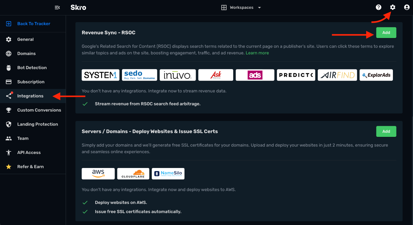This screenshot has width=413, height=225.
Task: Select the NameSilo logo tile
Action: point(168,174)
